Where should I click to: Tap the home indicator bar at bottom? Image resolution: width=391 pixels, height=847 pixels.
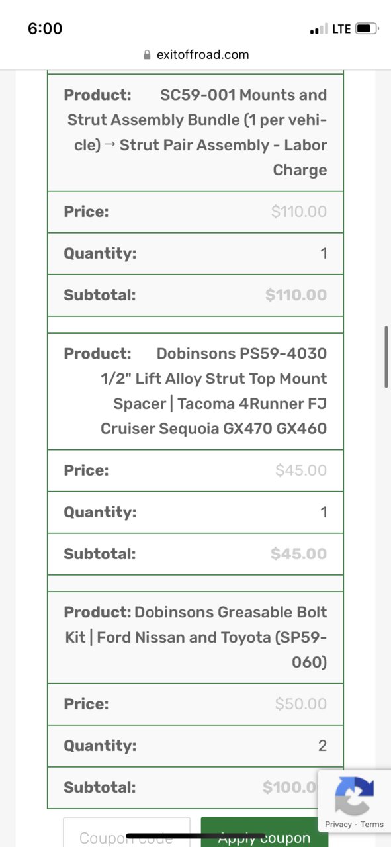coord(195,836)
